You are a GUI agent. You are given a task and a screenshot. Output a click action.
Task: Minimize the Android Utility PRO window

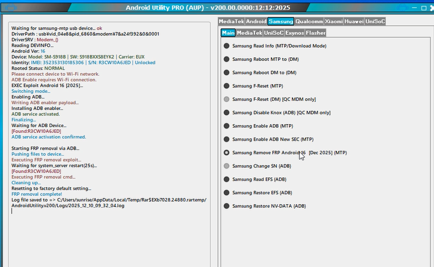(415, 8)
